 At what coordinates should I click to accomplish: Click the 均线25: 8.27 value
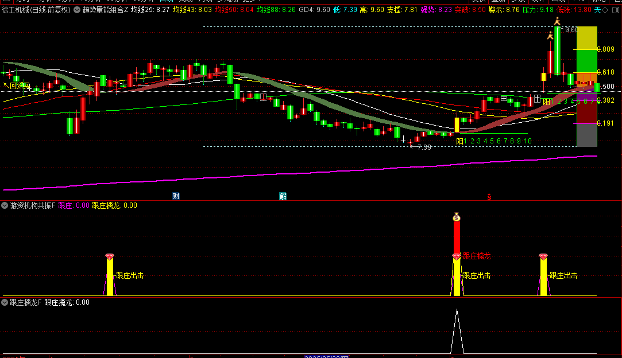(150, 10)
